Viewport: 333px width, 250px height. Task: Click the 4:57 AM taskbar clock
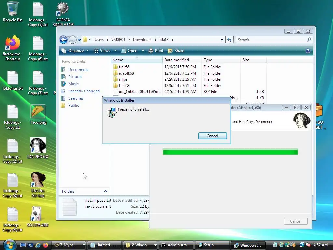(320, 245)
